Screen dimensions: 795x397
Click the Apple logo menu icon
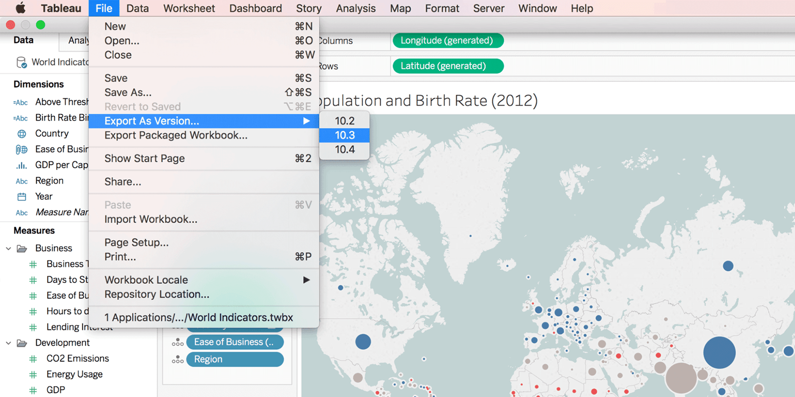tap(20, 8)
